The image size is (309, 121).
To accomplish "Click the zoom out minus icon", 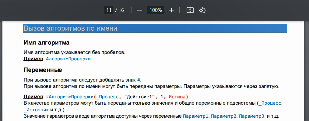I will 139,10.
